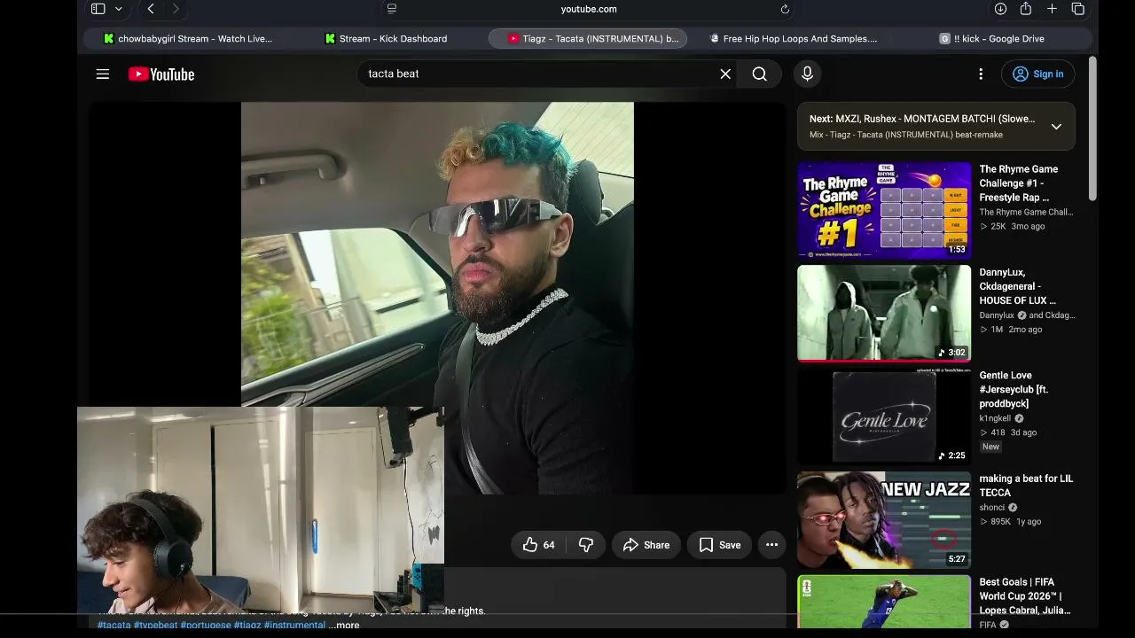This screenshot has width=1135, height=638.
Task: Open the Safari tab group dropdown
Action: tap(118, 9)
